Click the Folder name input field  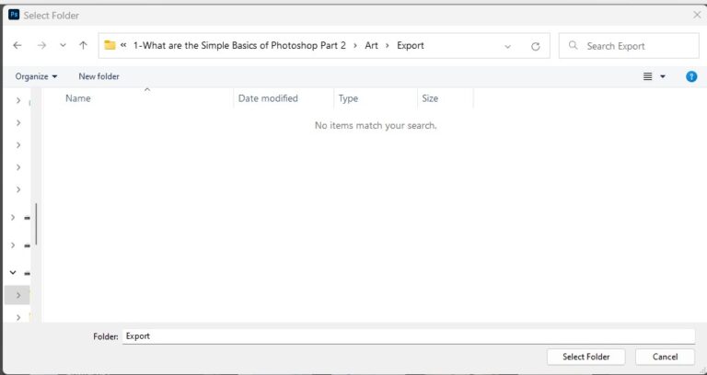click(408, 336)
